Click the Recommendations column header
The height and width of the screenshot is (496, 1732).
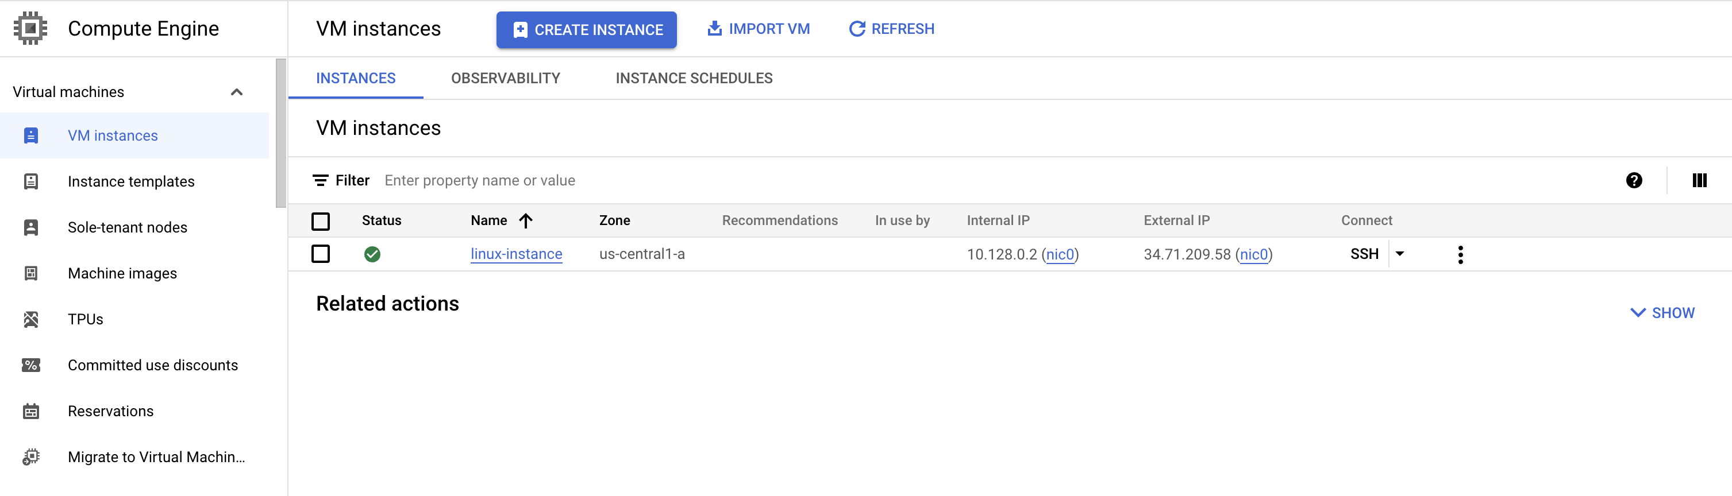click(779, 220)
